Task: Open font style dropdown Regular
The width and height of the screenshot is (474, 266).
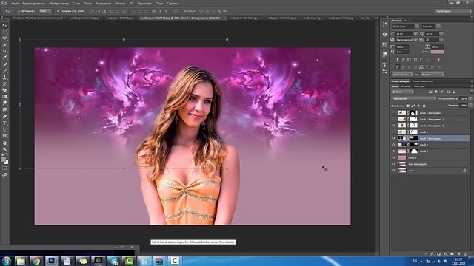Action: tap(438, 27)
